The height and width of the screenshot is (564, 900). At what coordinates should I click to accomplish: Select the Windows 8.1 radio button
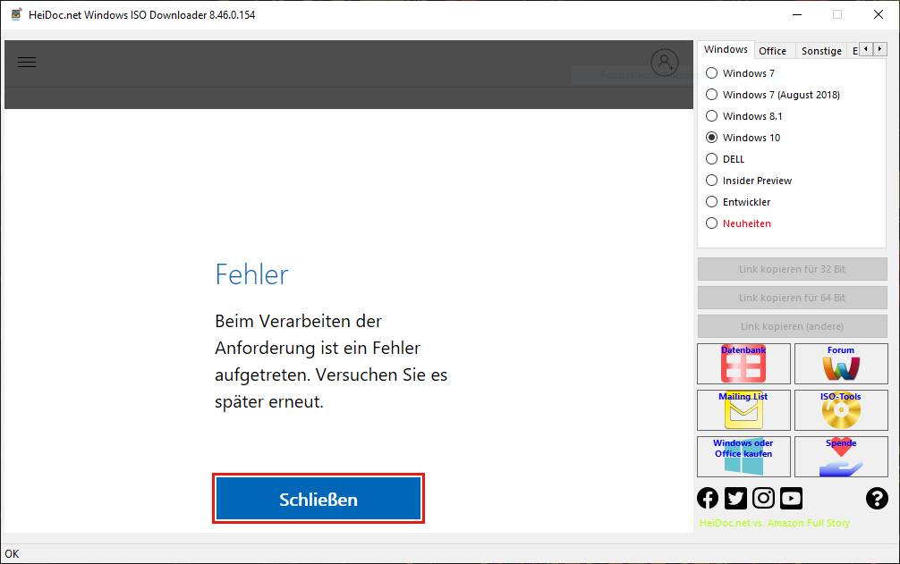point(743,116)
